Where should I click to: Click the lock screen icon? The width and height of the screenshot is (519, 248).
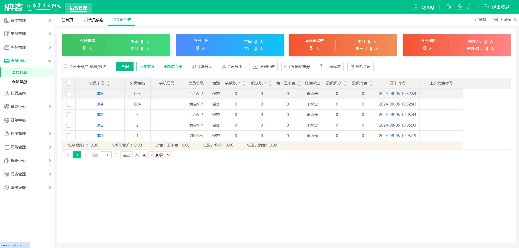pos(460,7)
